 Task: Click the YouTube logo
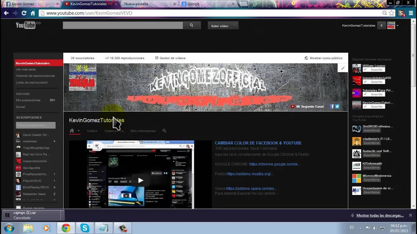click(x=26, y=25)
